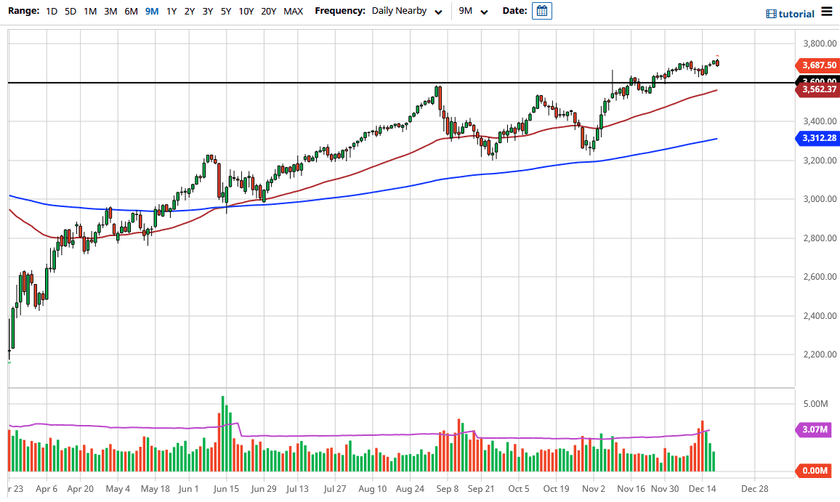Open the tutorial video guide

coord(789,13)
